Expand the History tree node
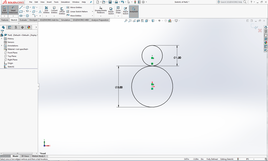Screen dimensions: 268x161 (2, 39)
